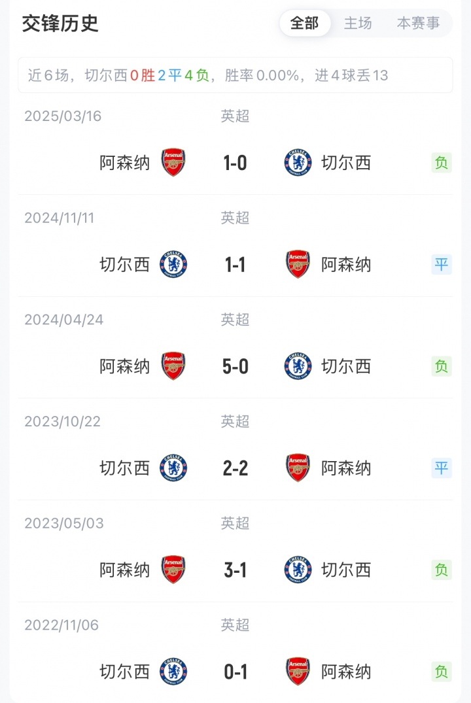The width and height of the screenshot is (471, 703).
Task: Click the 负 badge on 2025/03/16 match
Action: coord(442,163)
